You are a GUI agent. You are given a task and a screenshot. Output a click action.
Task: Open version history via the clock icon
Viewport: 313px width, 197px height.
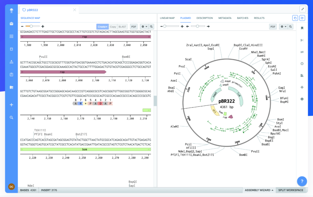[302, 63]
